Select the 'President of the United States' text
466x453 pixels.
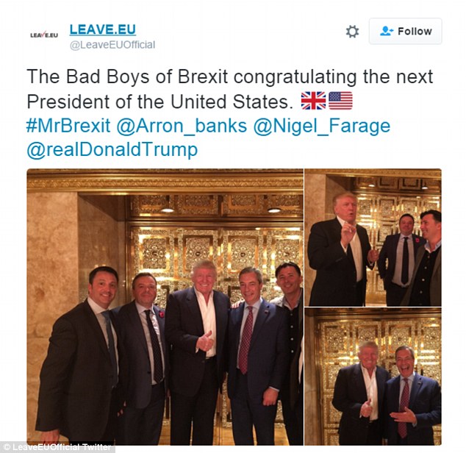158,101
